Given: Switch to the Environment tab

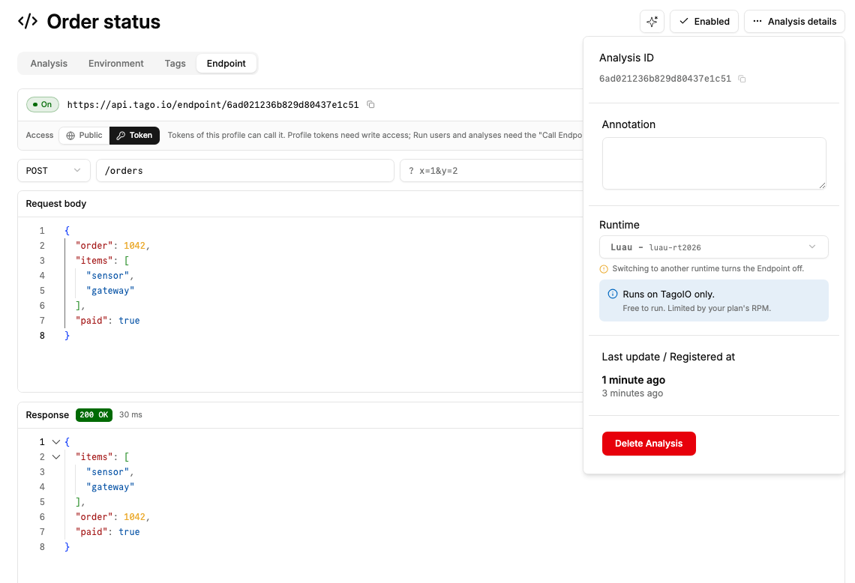Looking at the screenshot, I should [115, 63].
